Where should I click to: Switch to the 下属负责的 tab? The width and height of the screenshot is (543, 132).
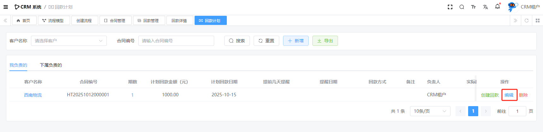[x=51, y=65]
